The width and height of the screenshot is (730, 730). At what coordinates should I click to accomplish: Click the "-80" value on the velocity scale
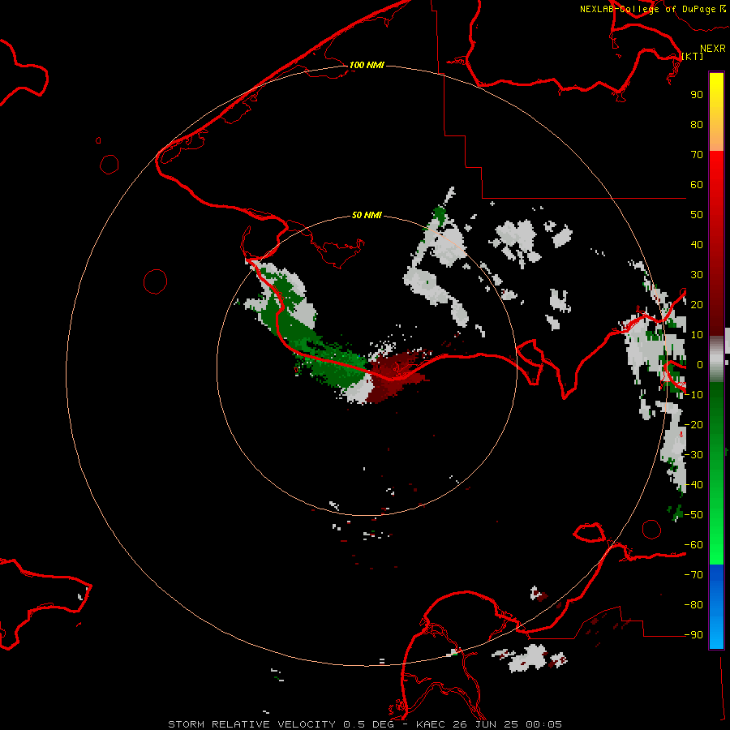click(x=693, y=605)
